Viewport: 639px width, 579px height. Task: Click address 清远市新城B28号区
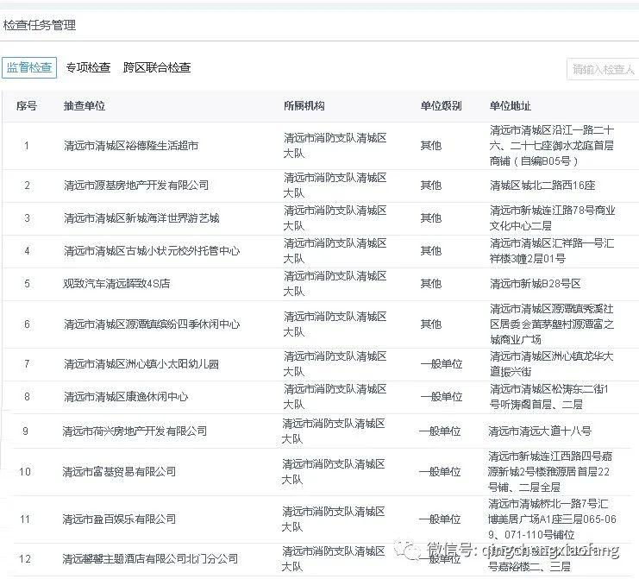(535, 283)
